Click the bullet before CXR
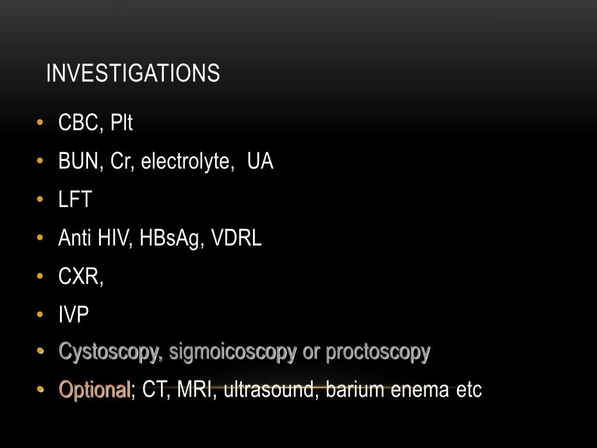597x448 pixels. [40, 275]
